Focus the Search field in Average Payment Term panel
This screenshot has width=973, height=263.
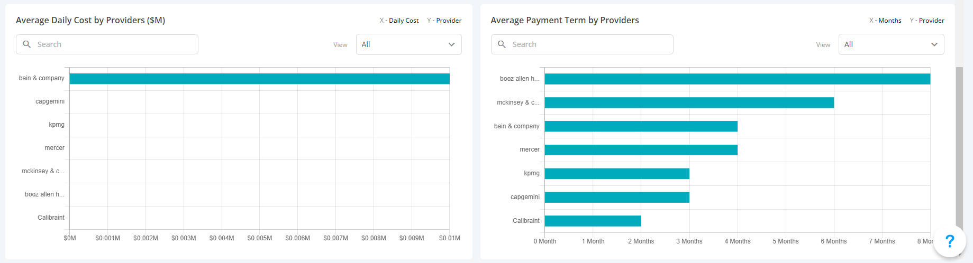(x=582, y=44)
